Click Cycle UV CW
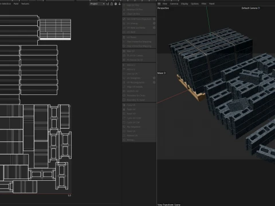Image resolution: width=275 pixels, height=206 pixels. (x=139, y=122)
